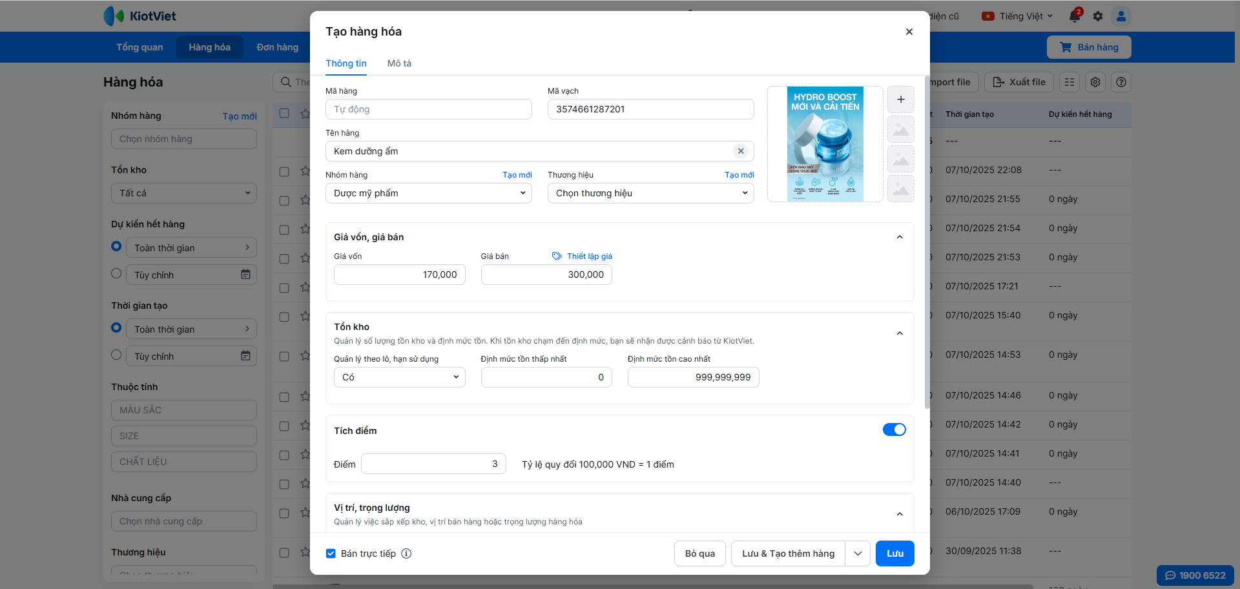Collapse the Giá vốn, giá bán section
Image resolution: width=1240 pixels, height=589 pixels.
pos(899,237)
